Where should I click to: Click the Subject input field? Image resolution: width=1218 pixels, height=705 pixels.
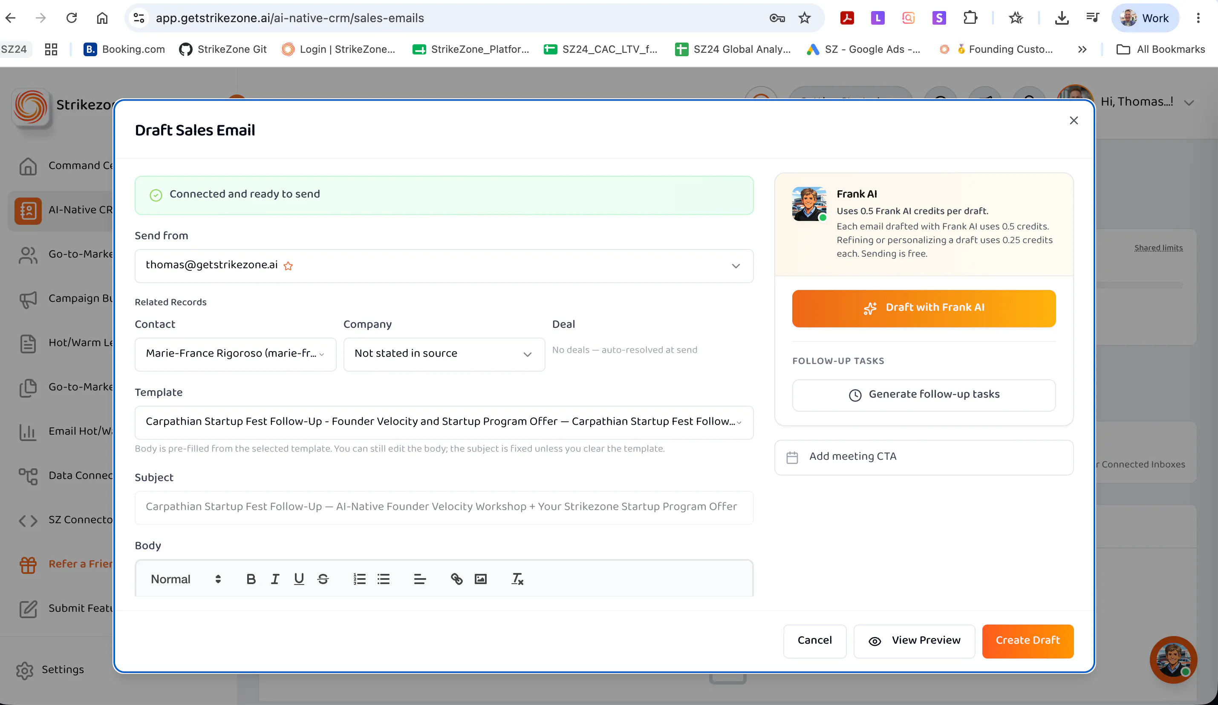(444, 507)
